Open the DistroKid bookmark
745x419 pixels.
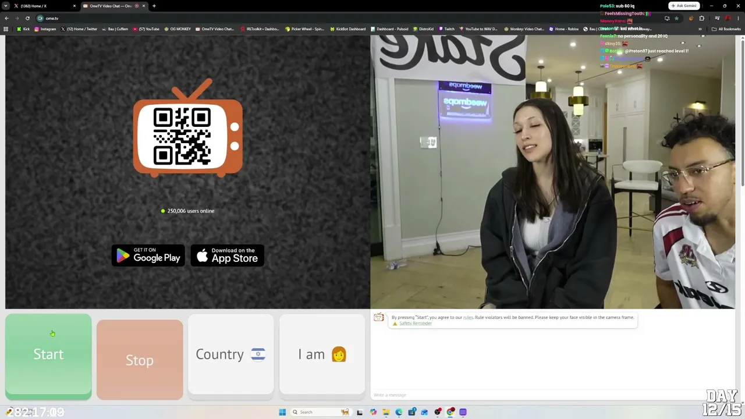point(423,29)
